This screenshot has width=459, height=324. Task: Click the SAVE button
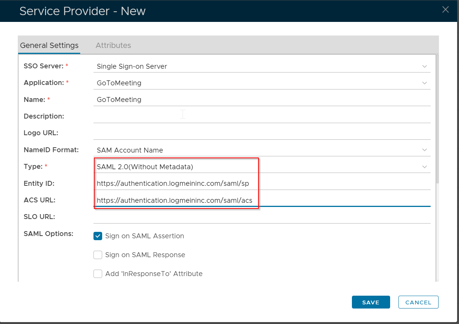(370, 302)
